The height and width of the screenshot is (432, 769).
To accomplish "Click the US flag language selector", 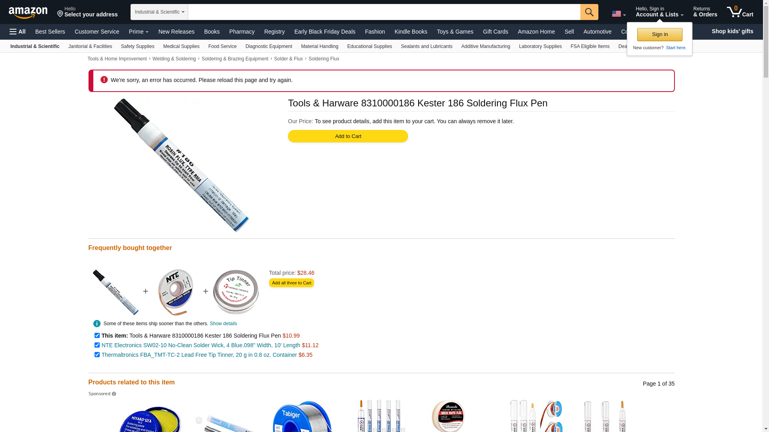I will tap(618, 14).
